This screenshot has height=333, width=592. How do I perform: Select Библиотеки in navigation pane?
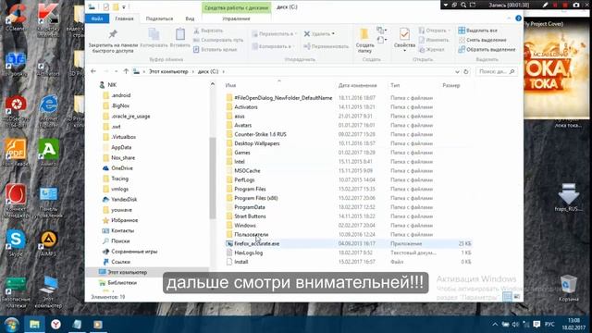tap(122, 282)
